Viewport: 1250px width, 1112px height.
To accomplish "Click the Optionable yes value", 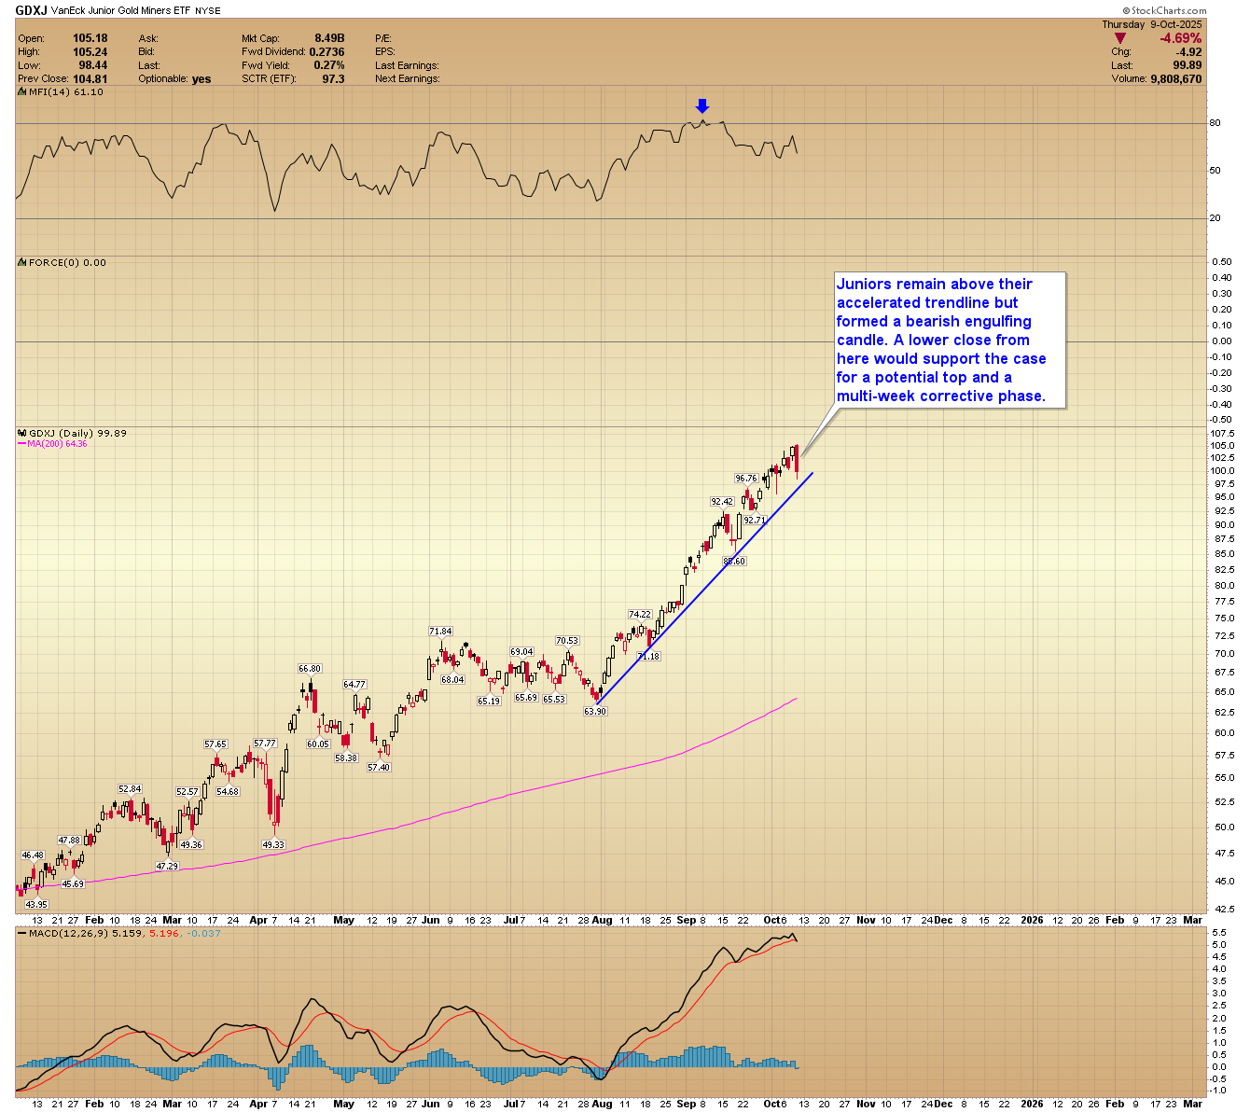I will click(x=201, y=79).
